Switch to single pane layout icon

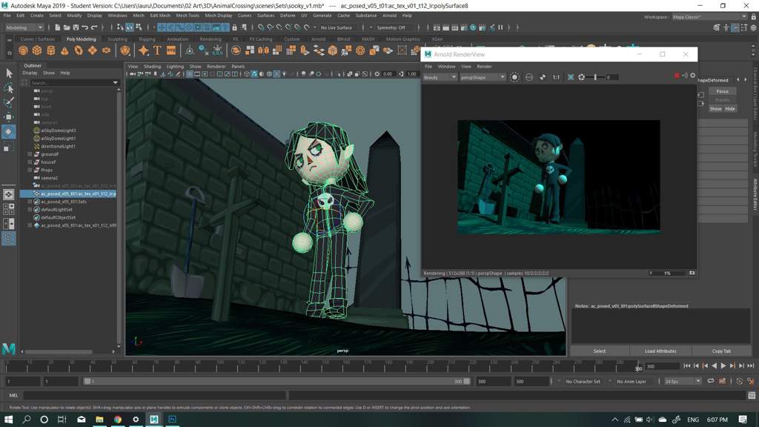click(x=9, y=194)
